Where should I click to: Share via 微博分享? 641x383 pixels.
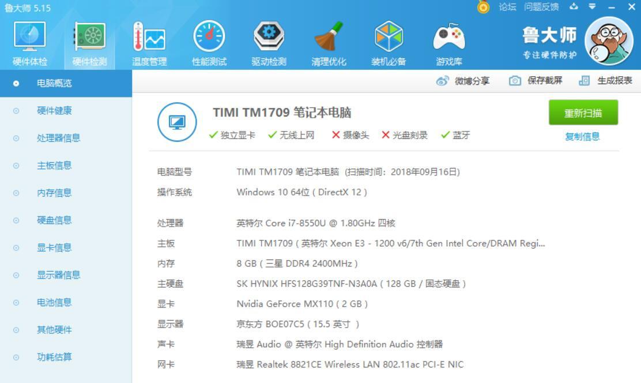[x=463, y=81]
